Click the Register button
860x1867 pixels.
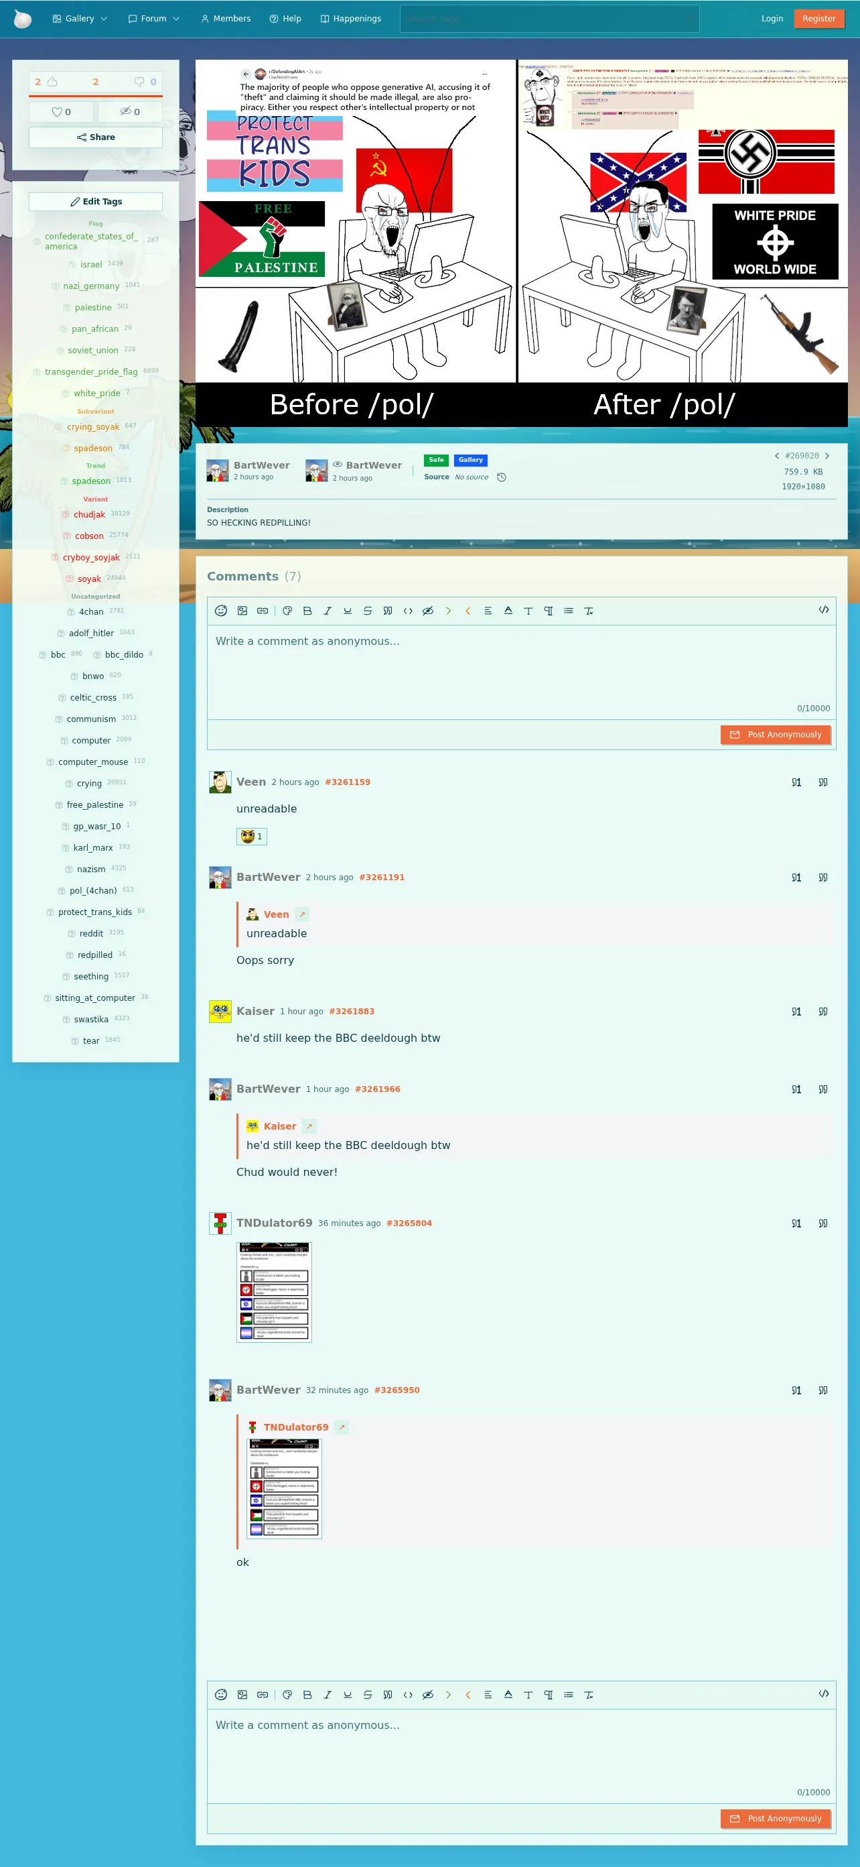click(x=818, y=19)
